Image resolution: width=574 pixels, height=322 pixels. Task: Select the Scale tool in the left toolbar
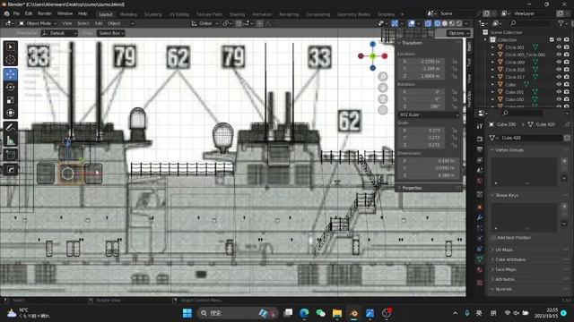pos(10,99)
